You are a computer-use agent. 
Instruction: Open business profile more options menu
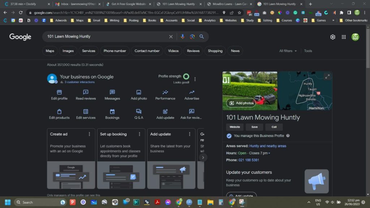click(195, 79)
